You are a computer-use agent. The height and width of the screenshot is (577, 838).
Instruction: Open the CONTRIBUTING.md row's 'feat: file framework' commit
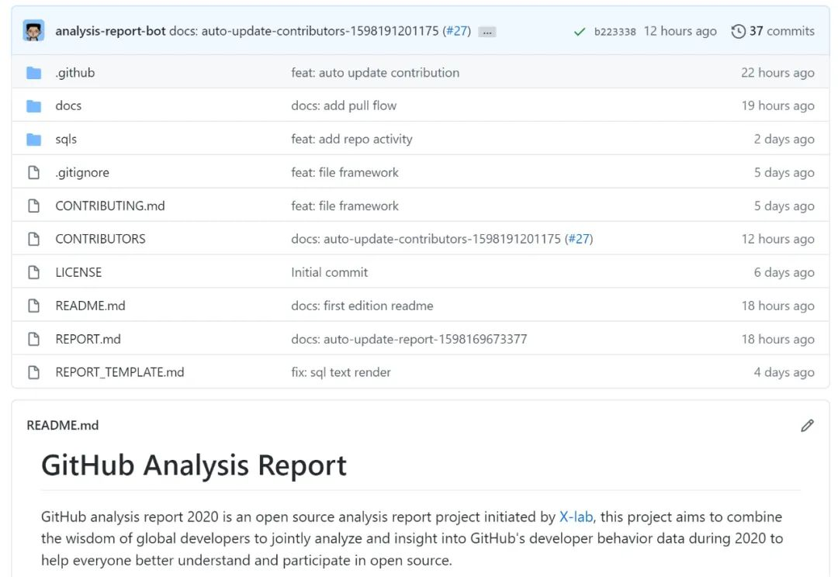(x=345, y=206)
